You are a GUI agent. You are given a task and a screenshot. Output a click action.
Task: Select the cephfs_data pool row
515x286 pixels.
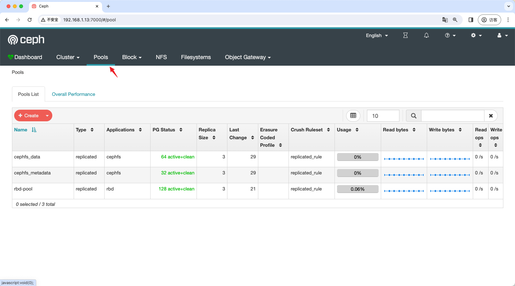coord(257,159)
